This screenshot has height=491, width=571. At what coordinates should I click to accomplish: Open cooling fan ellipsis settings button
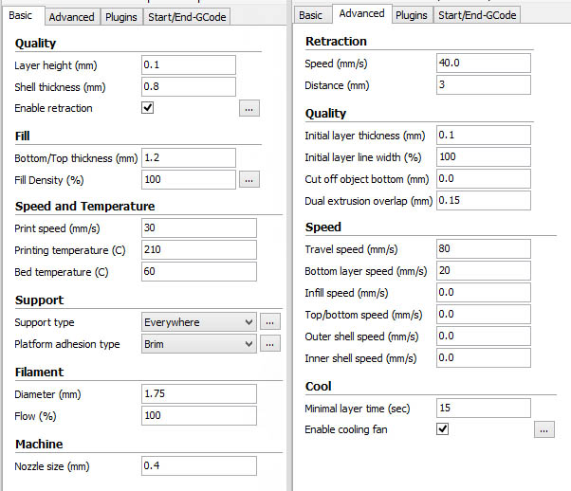[x=543, y=429]
